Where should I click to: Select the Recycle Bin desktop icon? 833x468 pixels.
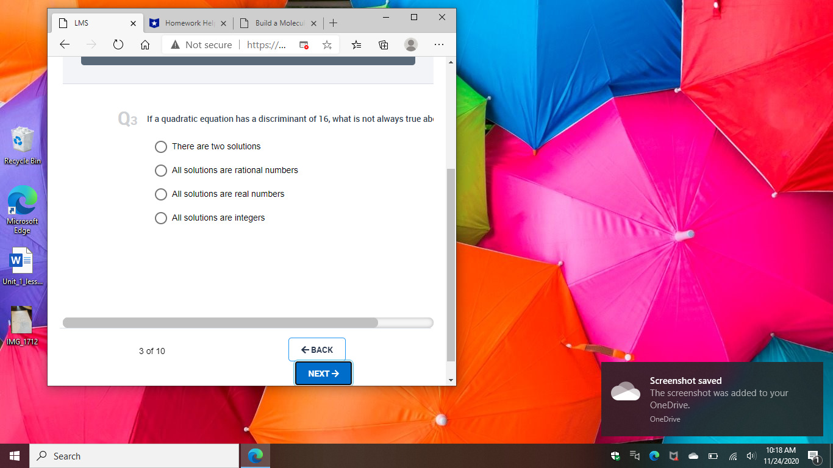click(x=22, y=146)
